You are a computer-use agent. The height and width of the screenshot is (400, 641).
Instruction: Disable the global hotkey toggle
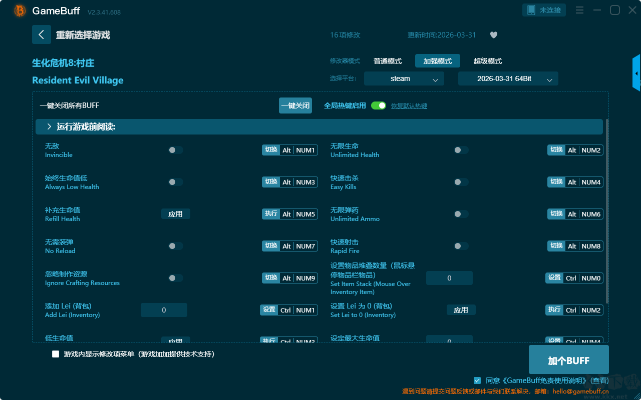pyautogui.click(x=379, y=105)
